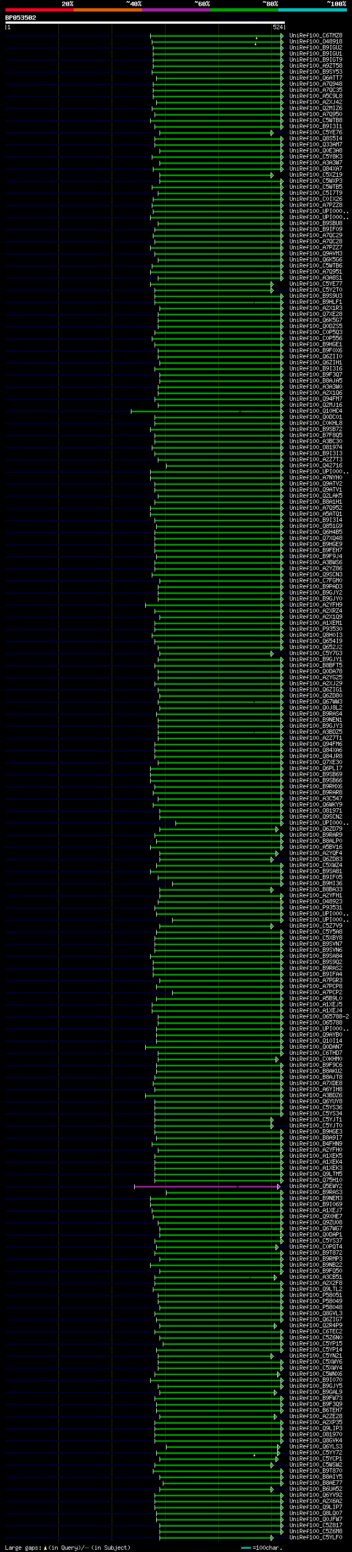Click the UniRef100_C5XZ19 label
The width and height of the screenshot is (352, 1552).
316,175
